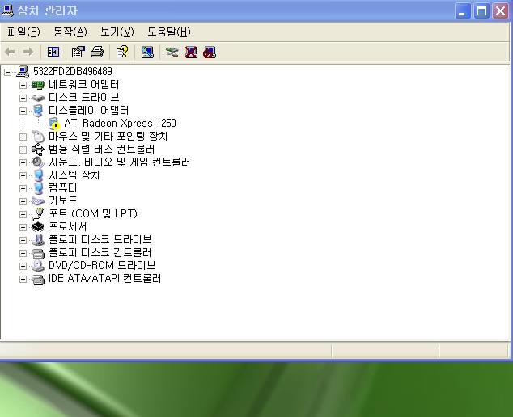Select the ATI Radeon Xpress 1250 device
This screenshot has width=513, height=417.
pyautogui.click(x=120, y=123)
